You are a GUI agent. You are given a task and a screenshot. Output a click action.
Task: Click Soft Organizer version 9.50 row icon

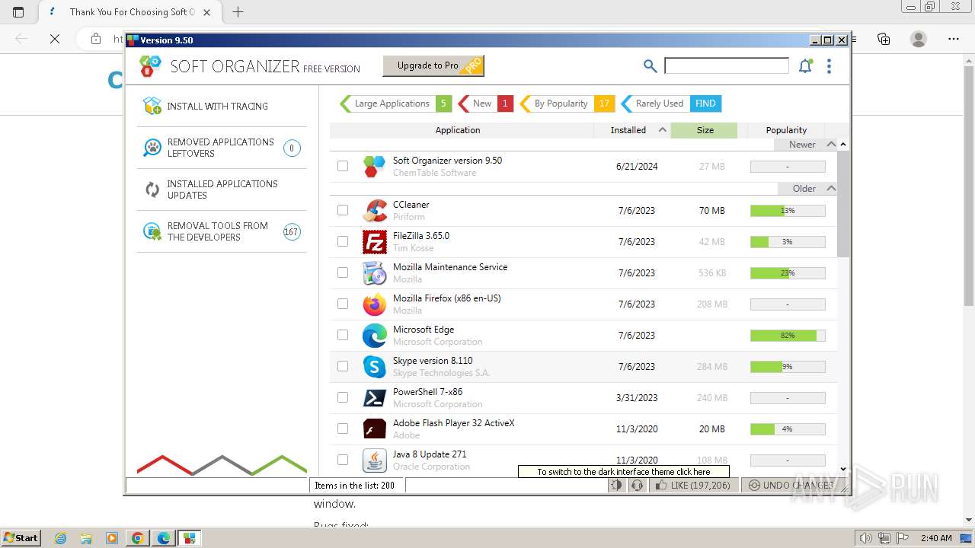[374, 166]
